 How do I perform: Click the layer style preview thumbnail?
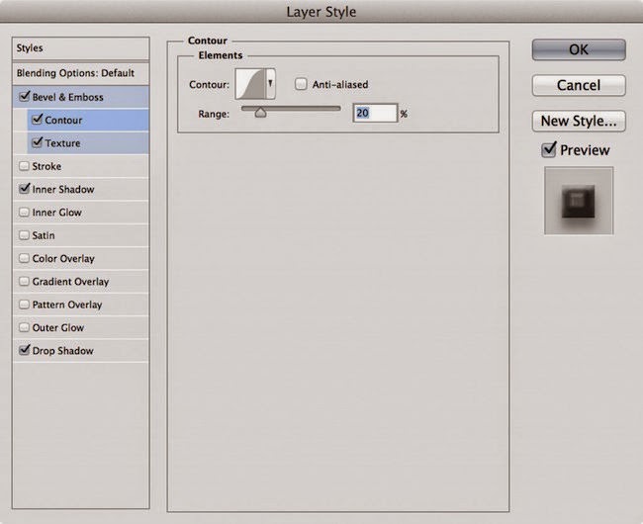579,201
